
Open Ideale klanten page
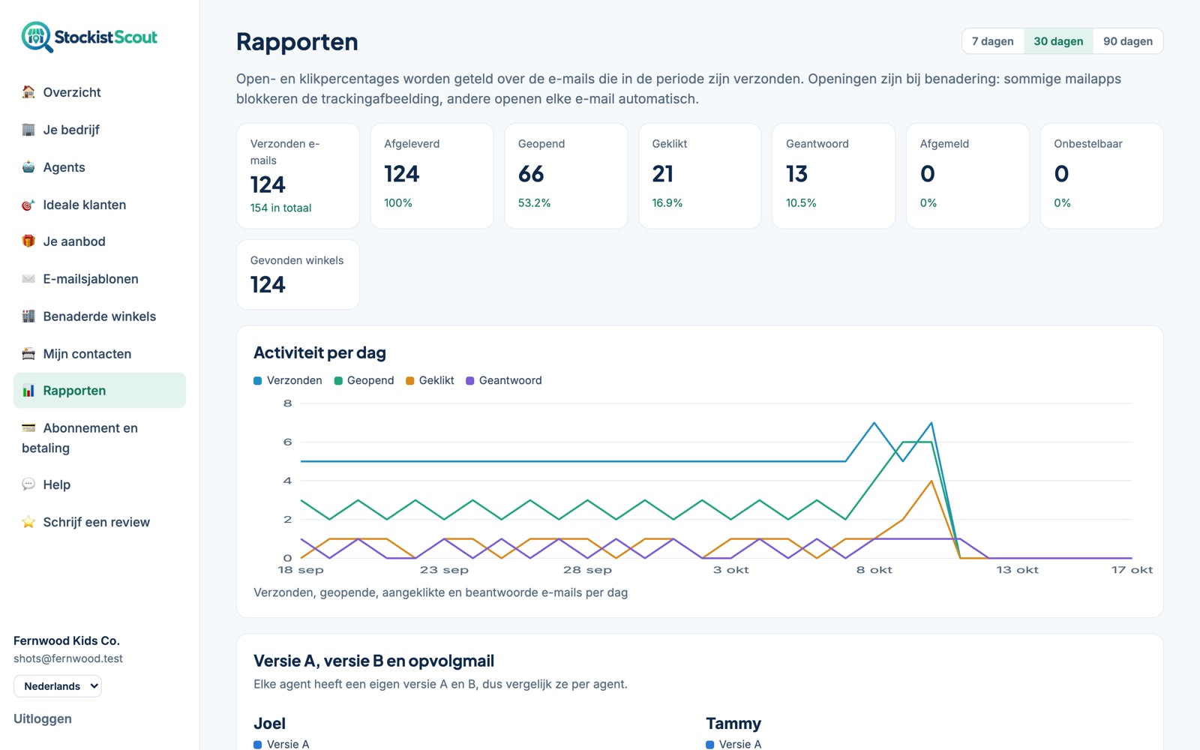coord(100,205)
